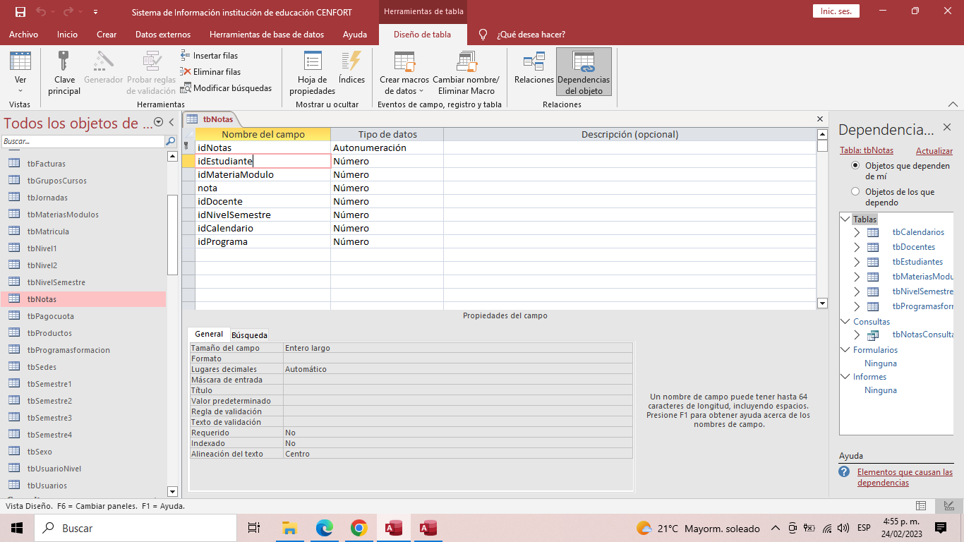The width and height of the screenshot is (964, 542).
Task: Click Cambiar nombre/Eliminar Macro
Action: tap(466, 73)
